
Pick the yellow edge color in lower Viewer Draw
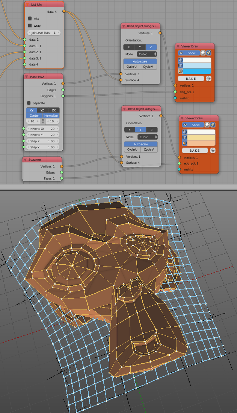pos(201,137)
